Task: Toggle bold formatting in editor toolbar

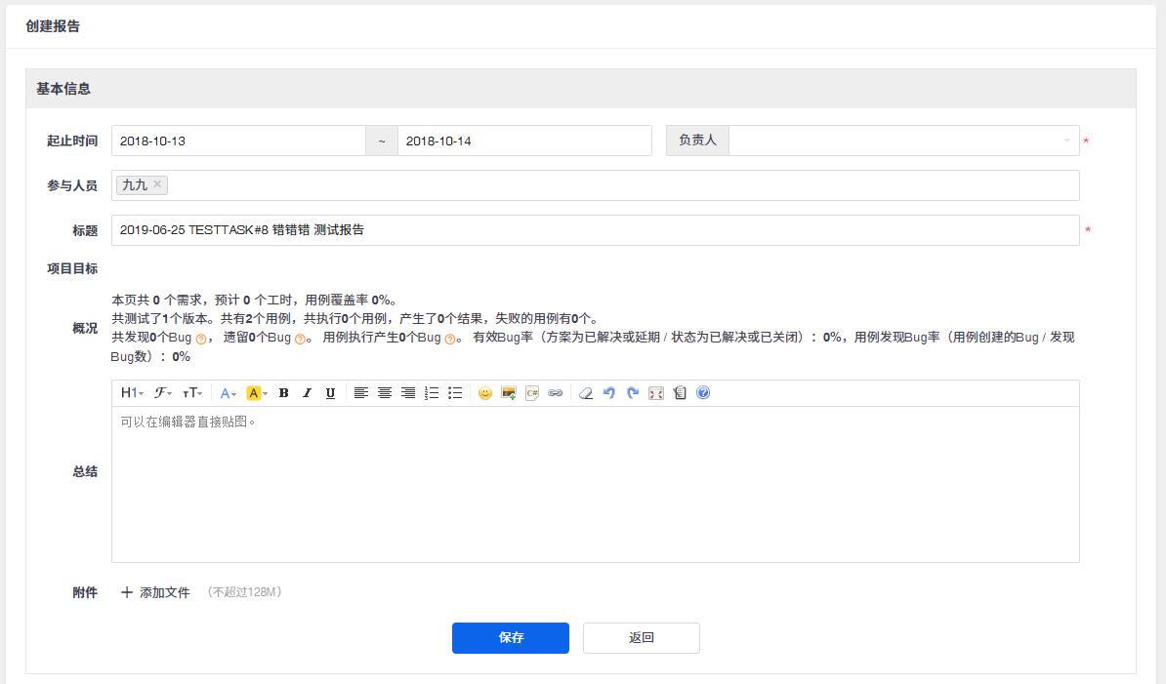Action: pyautogui.click(x=283, y=393)
